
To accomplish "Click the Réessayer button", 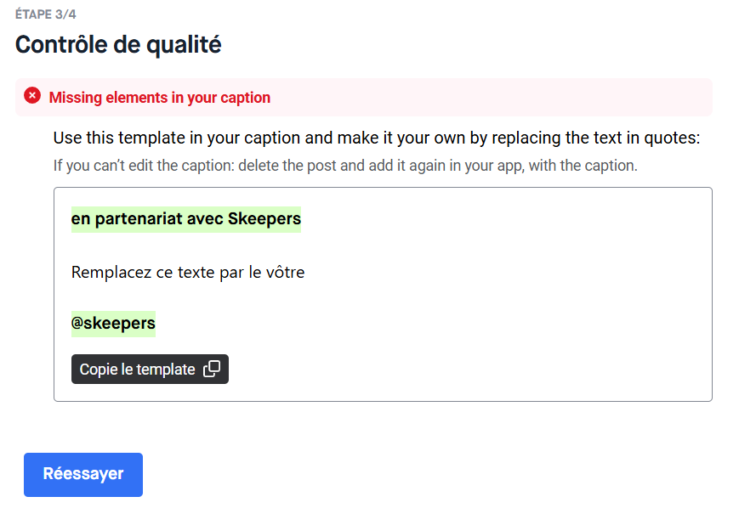I will [x=83, y=474].
